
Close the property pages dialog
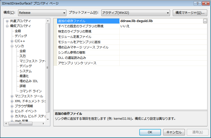206,3
